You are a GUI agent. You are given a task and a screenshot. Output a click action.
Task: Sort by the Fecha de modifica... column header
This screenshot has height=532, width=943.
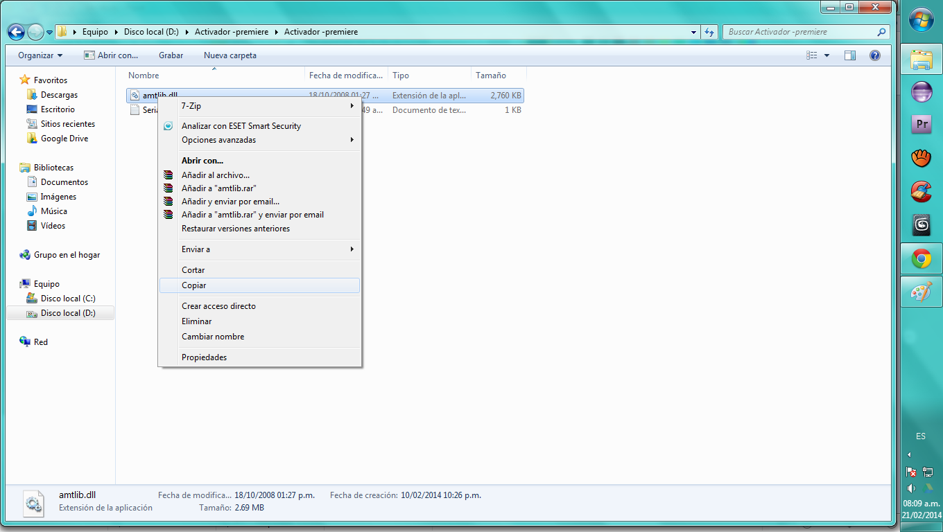click(x=346, y=76)
